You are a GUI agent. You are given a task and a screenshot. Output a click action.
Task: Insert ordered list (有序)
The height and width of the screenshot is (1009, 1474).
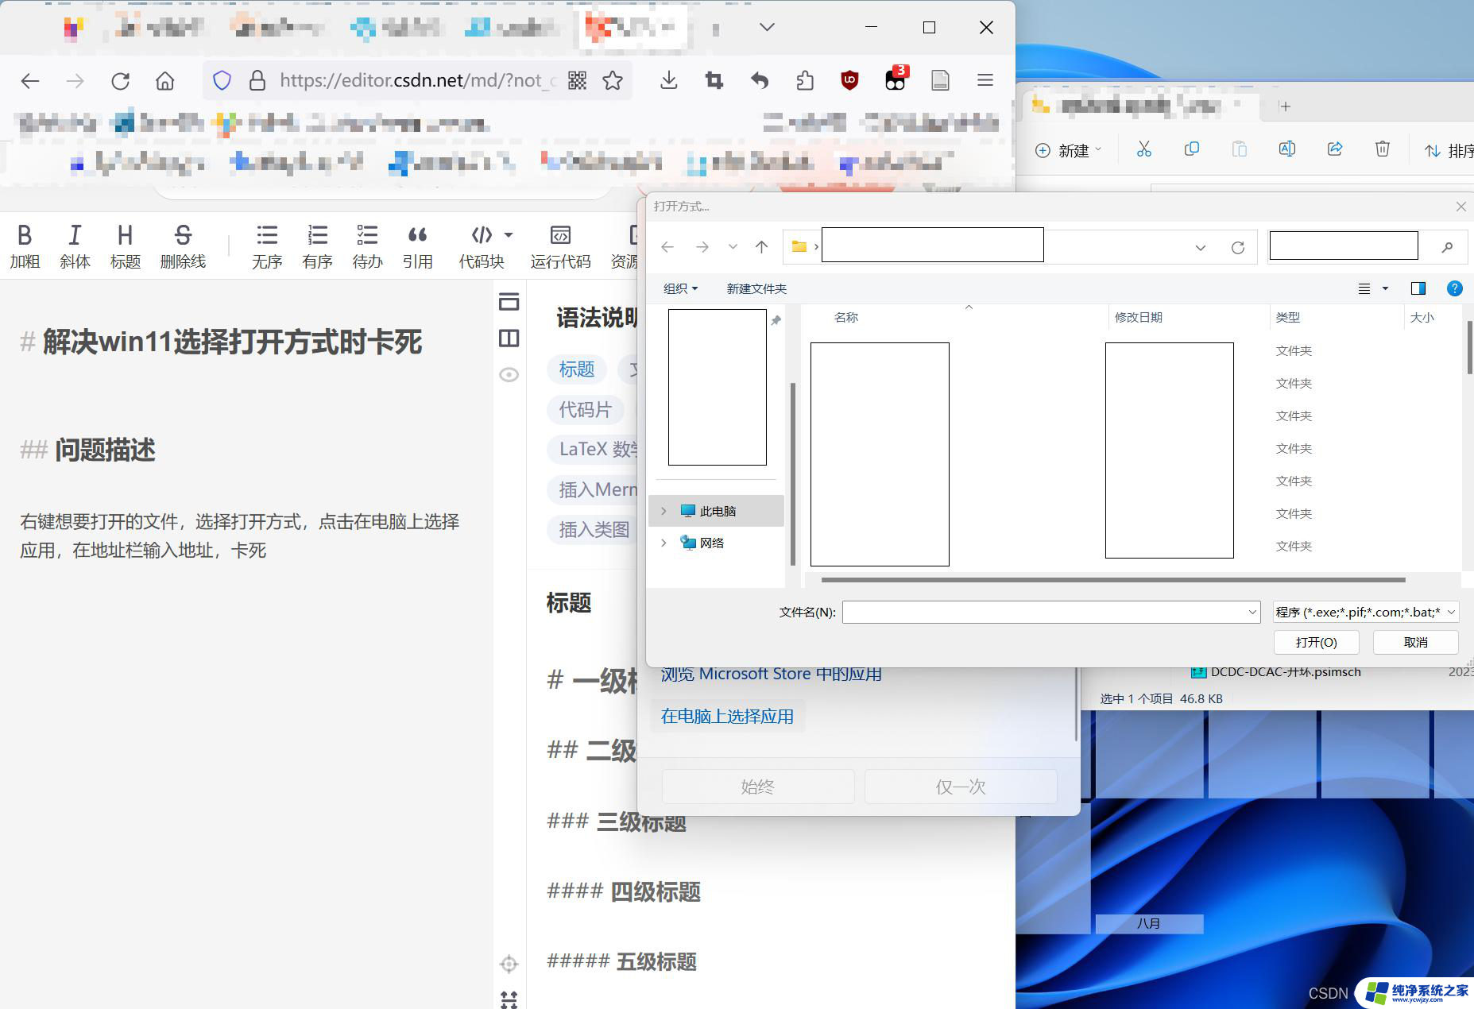click(317, 246)
